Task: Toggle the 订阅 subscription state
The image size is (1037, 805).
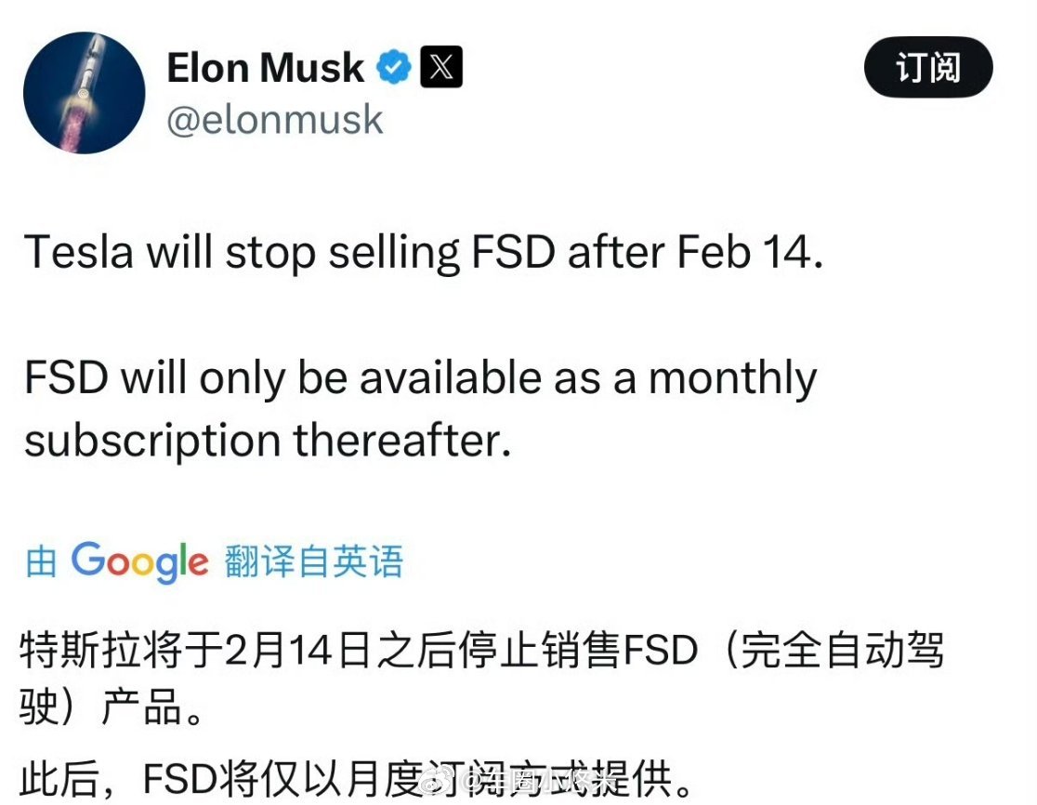Action: pyautogui.click(x=927, y=68)
